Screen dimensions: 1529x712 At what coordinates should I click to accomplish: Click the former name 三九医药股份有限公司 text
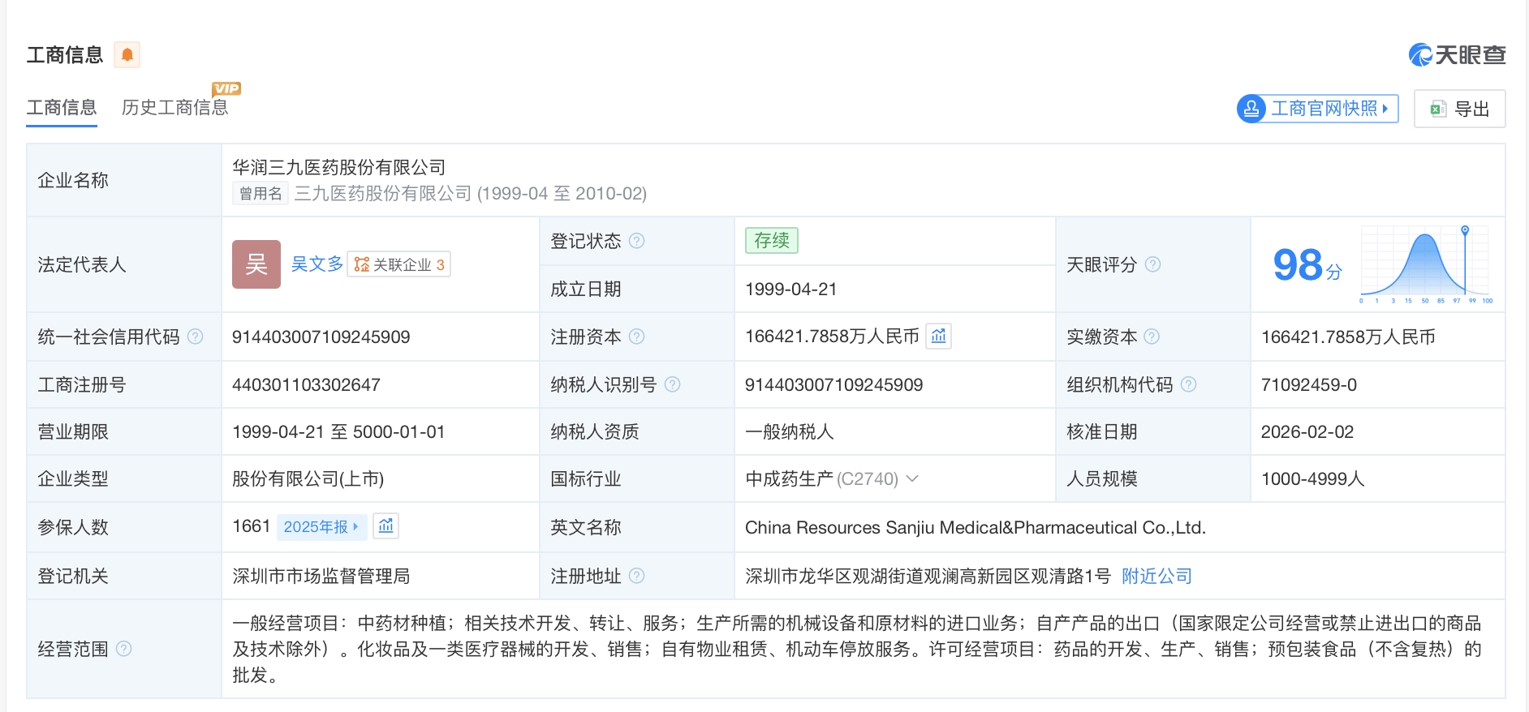point(383,193)
